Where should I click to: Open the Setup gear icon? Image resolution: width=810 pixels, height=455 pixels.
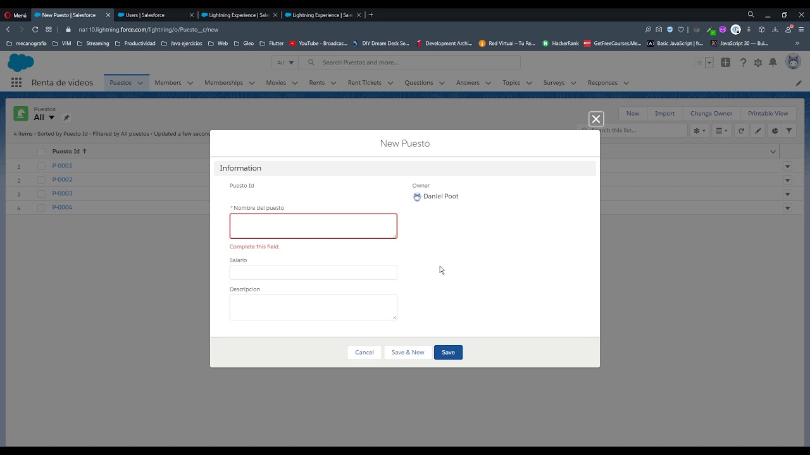(758, 63)
